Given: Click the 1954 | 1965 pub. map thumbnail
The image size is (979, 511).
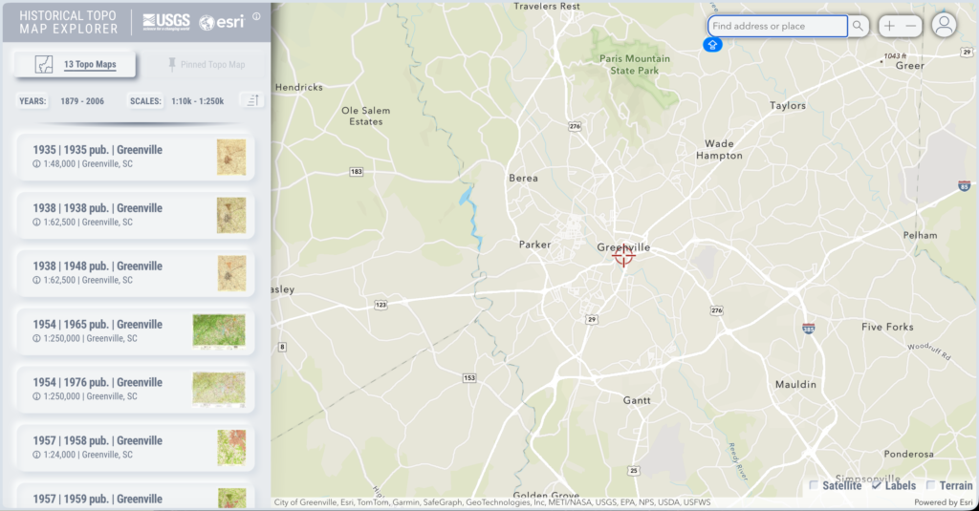Looking at the screenshot, I should pos(218,330).
